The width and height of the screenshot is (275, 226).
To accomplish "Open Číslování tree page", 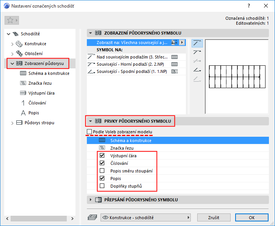I will 37,103.
